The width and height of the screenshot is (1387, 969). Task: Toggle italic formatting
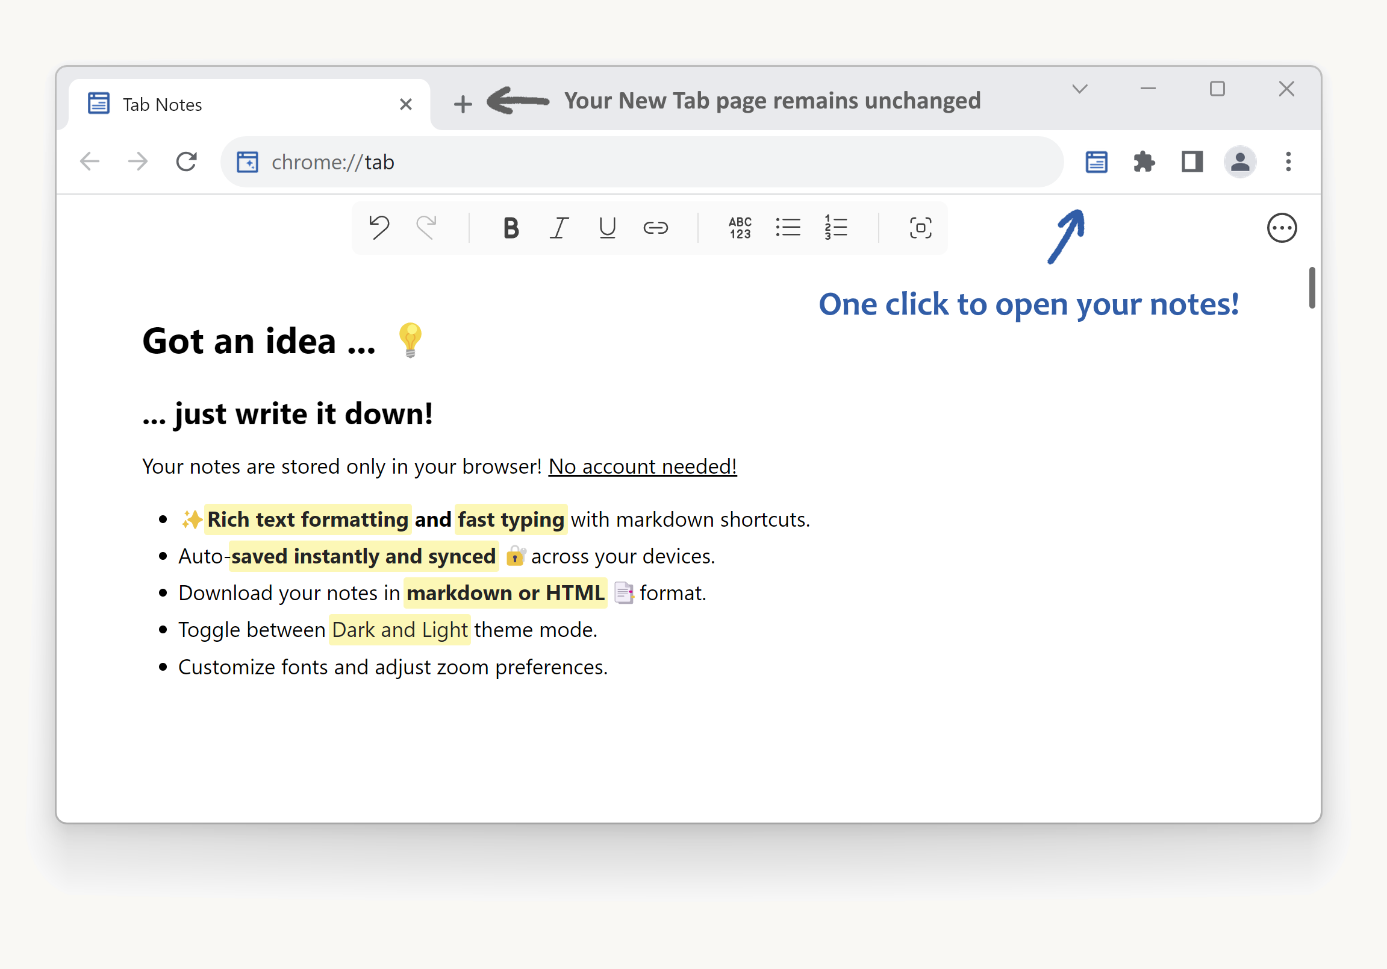pyautogui.click(x=559, y=228)
